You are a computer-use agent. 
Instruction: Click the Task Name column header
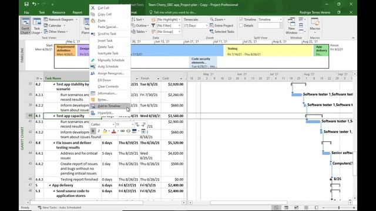pos(66,78)
